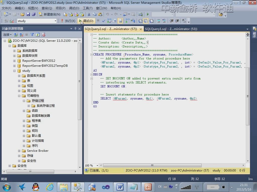Click display estimated execution plan icon

pyautogui.click(x=109, y=21)
